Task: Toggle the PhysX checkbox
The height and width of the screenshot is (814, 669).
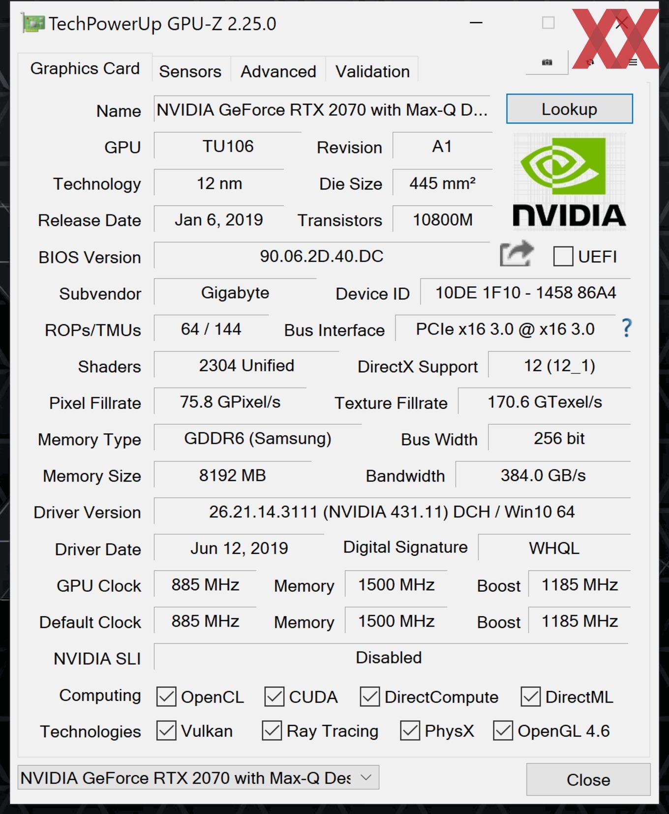Action: (410, 731)
